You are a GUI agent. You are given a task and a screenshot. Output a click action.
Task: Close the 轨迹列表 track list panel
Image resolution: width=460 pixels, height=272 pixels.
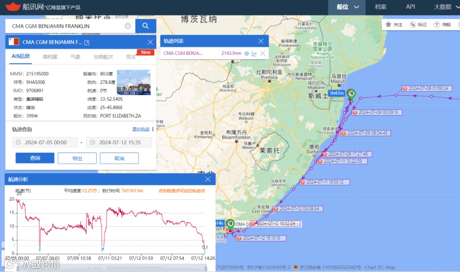(261, 41)
